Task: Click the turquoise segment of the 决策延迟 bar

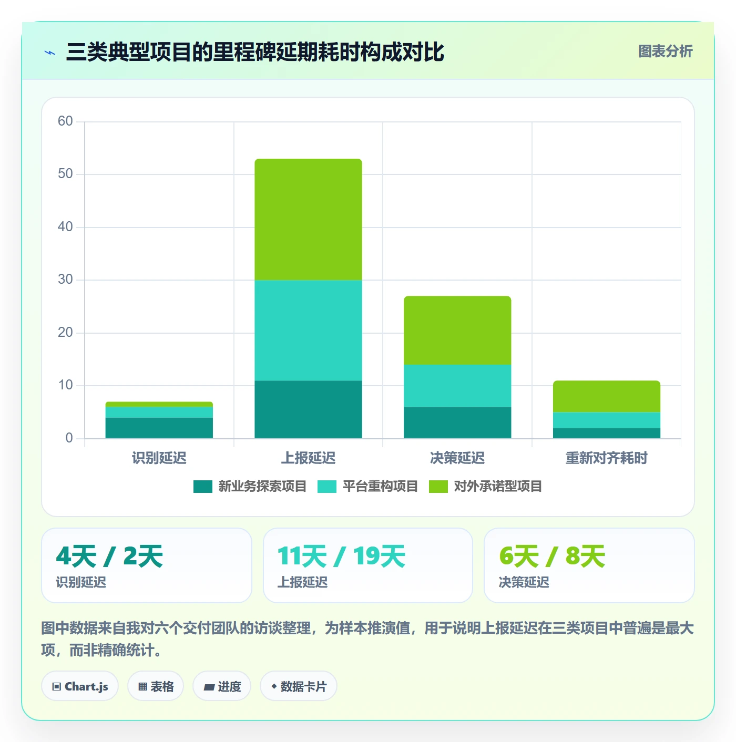Action: (457, 386)
